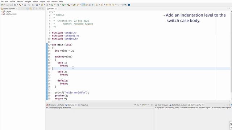Image resolution: width=232 pixels, height=130 pixels.
Task: Switch to the Properties tab
Action: [83, 105]
